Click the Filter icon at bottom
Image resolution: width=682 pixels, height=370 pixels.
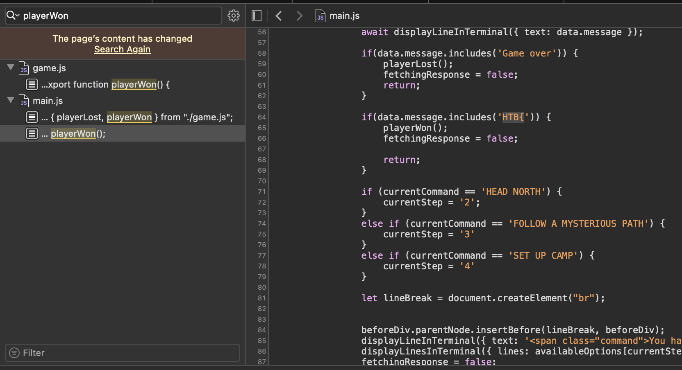14,353
